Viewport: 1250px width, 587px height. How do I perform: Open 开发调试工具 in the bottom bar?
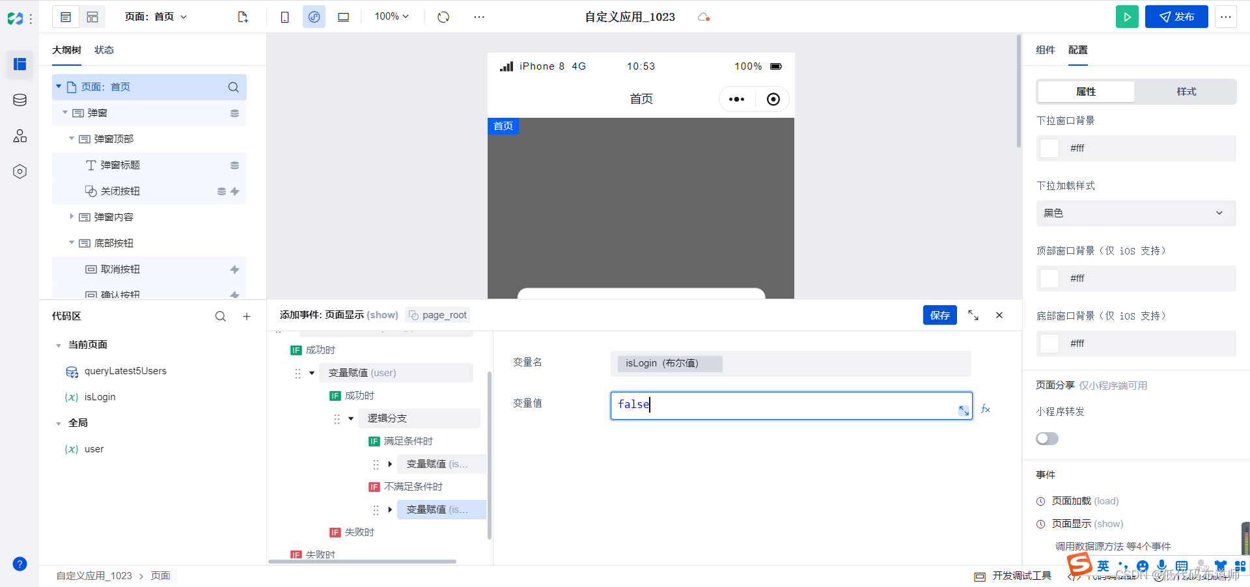(x=1014, y=576)
